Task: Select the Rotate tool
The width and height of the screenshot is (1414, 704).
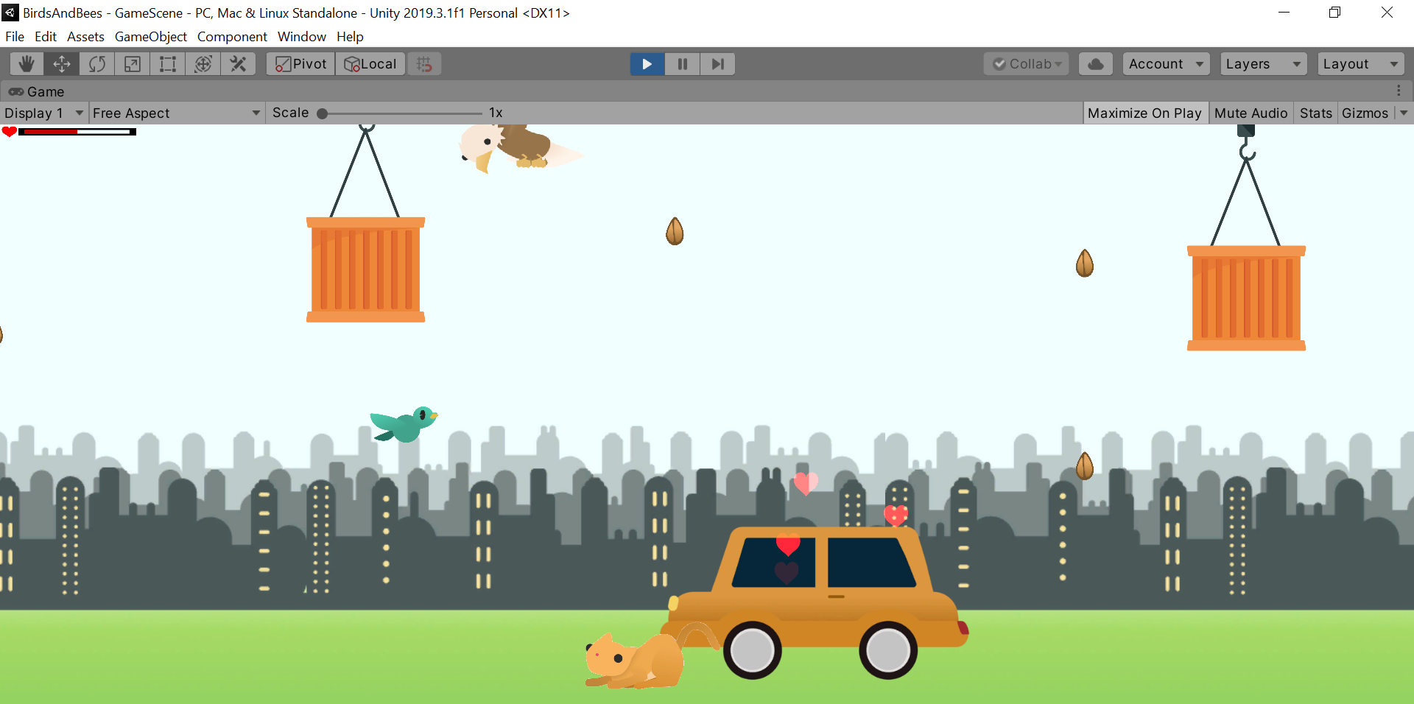Action: click(x=97, y=64)
